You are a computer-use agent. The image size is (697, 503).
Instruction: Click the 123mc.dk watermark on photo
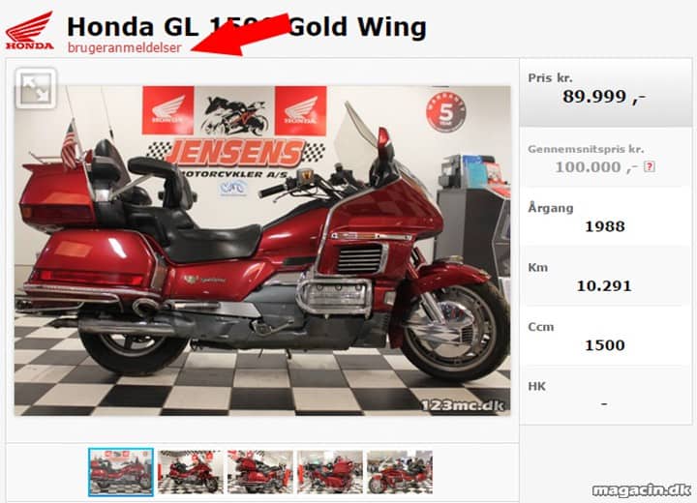[x=463, y=405]
